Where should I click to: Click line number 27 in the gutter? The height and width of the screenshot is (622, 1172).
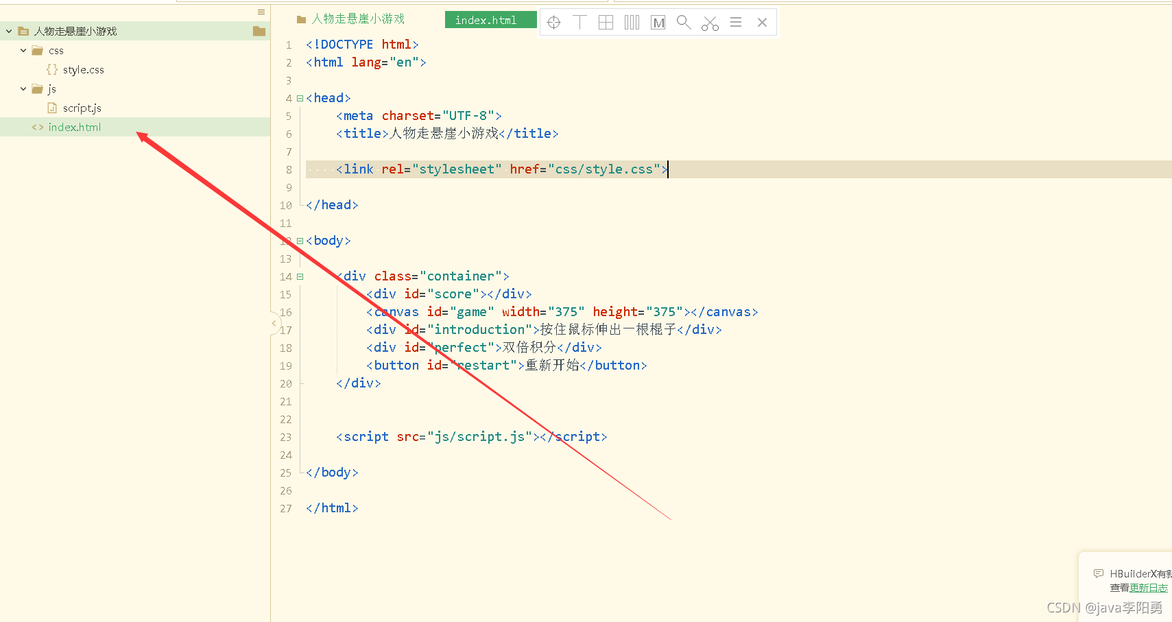click(286, 508)
